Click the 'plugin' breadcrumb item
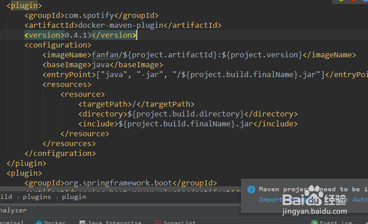 pyautogui.click(x=74, y=197)
